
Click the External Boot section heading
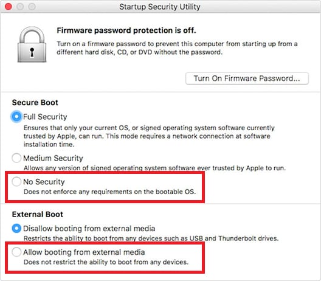38,215
